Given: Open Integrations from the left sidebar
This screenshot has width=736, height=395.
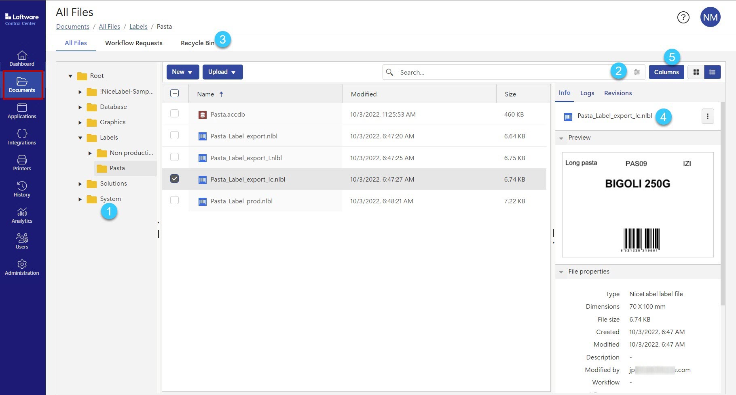Looking at the screenshot, I should [x=22, y=137].
